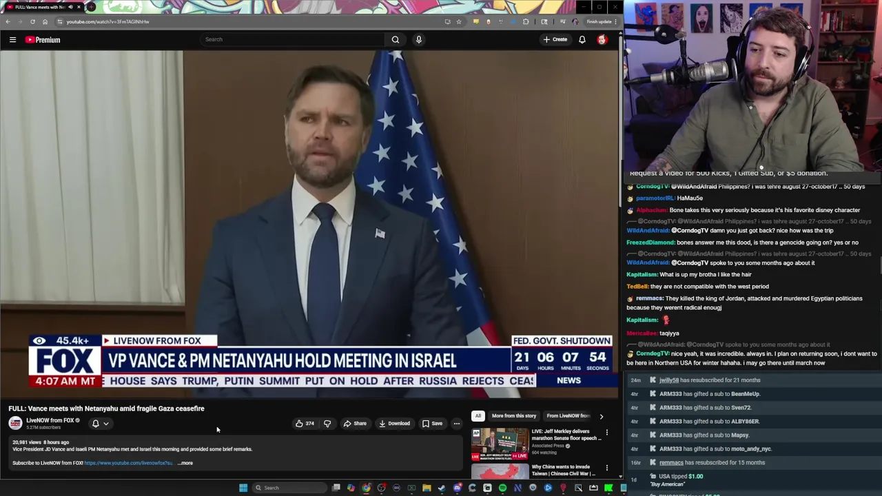Click the YouTube search input field
This screenshot has height=496, width=882.
click(292, 39)
